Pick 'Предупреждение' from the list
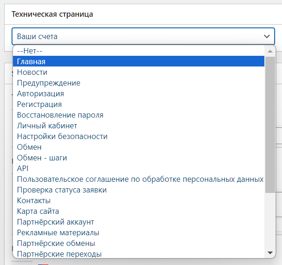The height and width of the screenshot is (265, 282). [48, 83]
